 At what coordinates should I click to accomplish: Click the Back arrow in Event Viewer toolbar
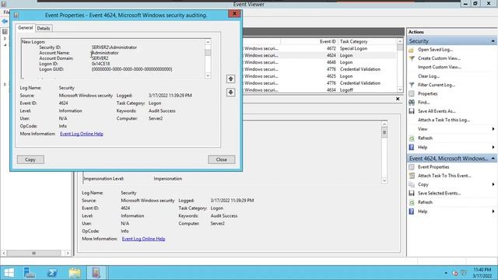click(5, 21)
